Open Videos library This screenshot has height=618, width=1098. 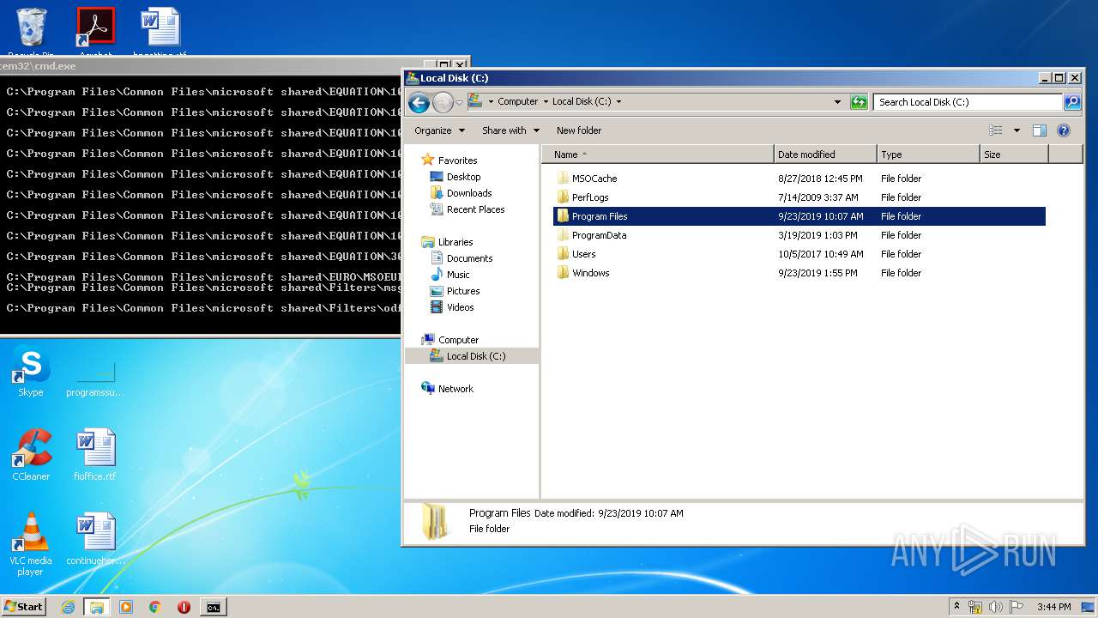[460, 307]
